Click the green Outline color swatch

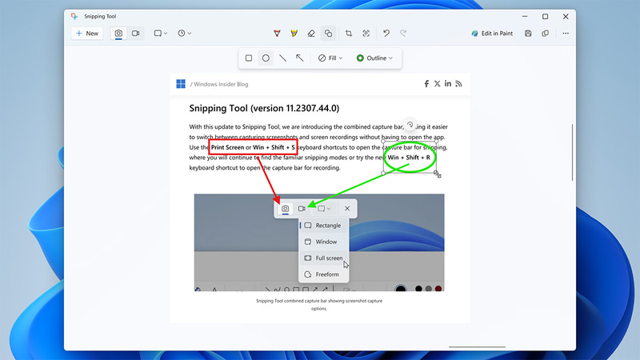(x=360, y=58)
